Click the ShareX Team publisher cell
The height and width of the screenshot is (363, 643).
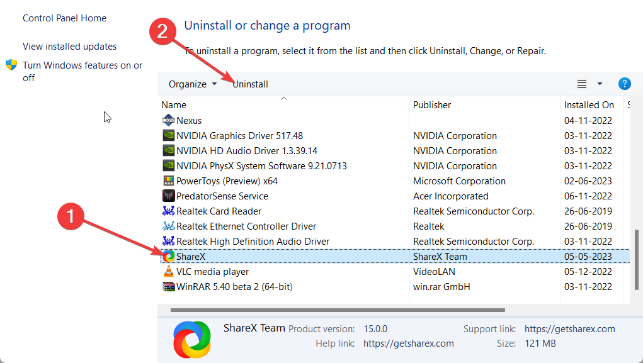pos(440,257)
